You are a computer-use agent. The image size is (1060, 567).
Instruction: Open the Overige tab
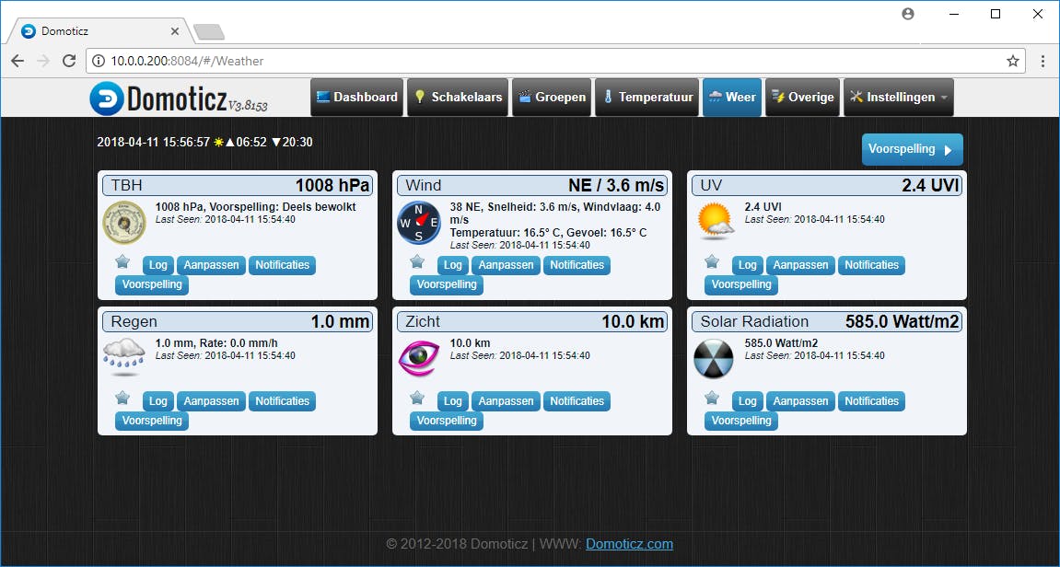pyautogui.click(x=802, y=98)
